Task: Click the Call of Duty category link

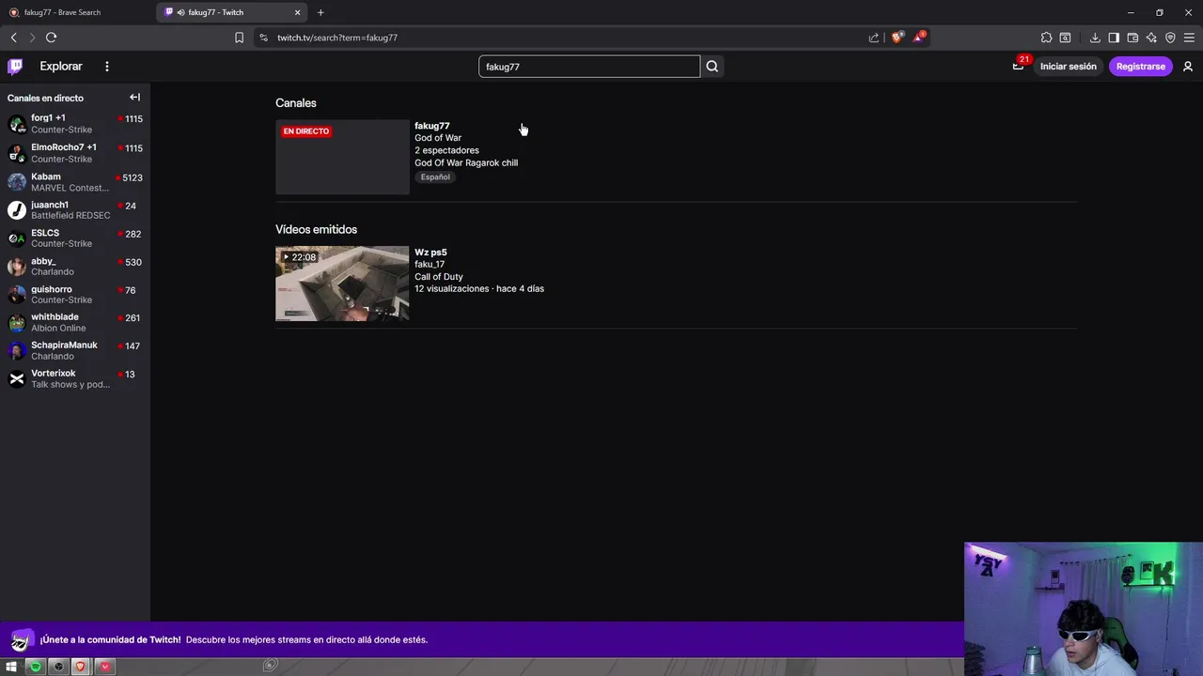Action: pos(439,277)
